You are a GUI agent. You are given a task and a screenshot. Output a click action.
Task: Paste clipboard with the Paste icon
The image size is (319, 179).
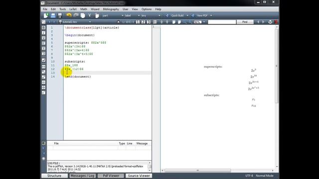97,15
